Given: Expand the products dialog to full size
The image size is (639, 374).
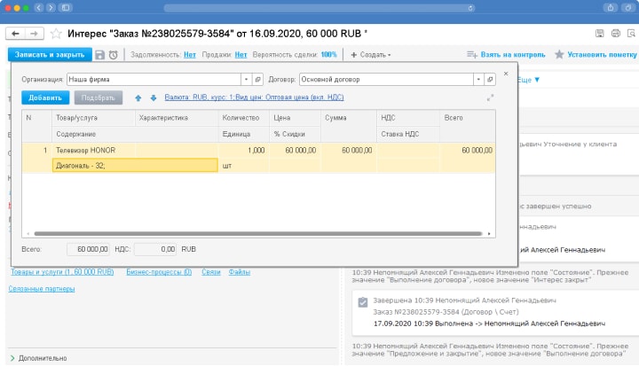Looking at the screenshot, I should [x=489, y=97].
